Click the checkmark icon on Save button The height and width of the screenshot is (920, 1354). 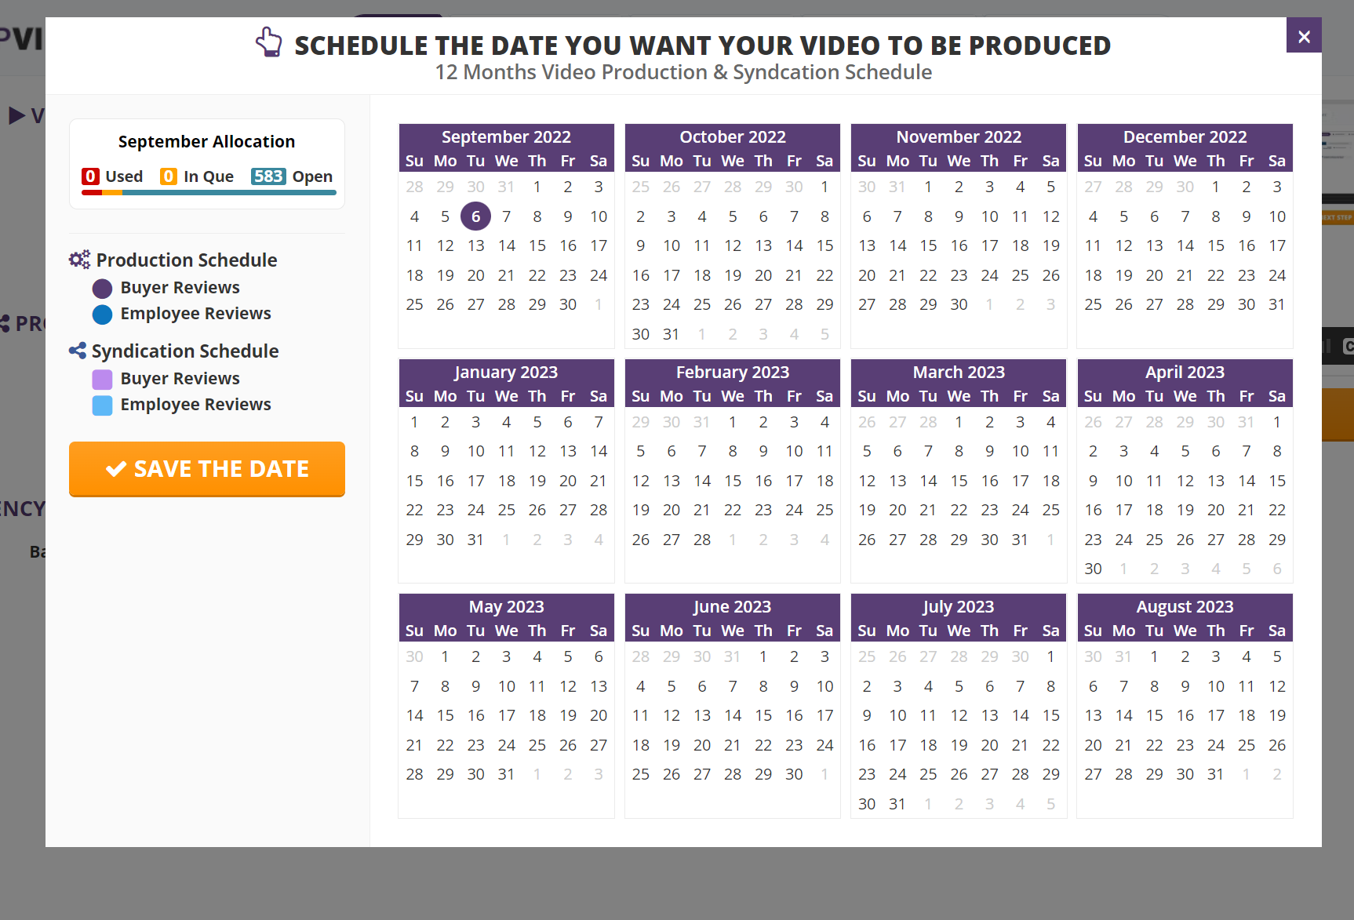tap(116, 469)
